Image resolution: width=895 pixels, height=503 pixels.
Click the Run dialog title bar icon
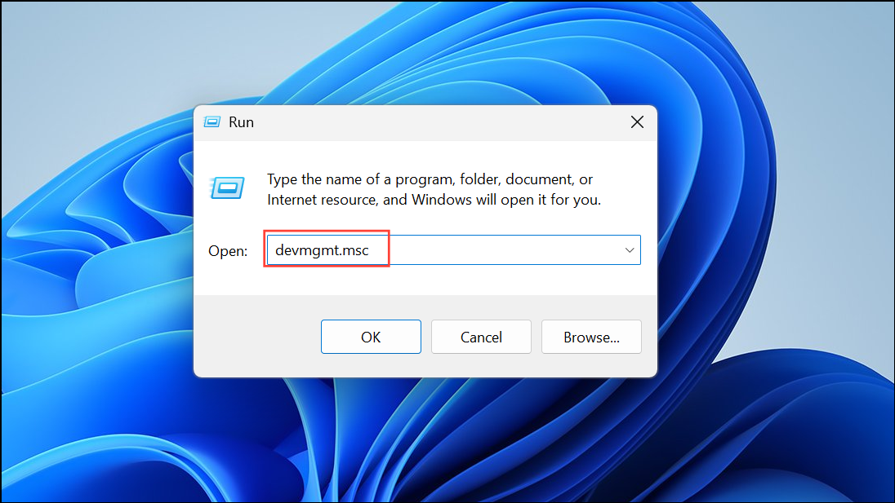(x=212, y=121)
